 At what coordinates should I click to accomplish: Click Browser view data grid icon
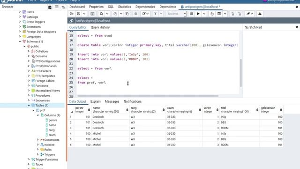click(57, 7)
